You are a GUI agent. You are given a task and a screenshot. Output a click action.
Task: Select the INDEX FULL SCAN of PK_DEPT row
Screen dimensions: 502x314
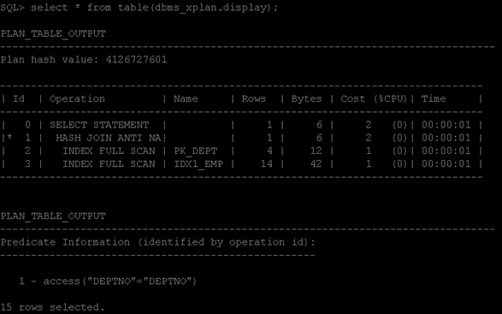click(242, 151)
